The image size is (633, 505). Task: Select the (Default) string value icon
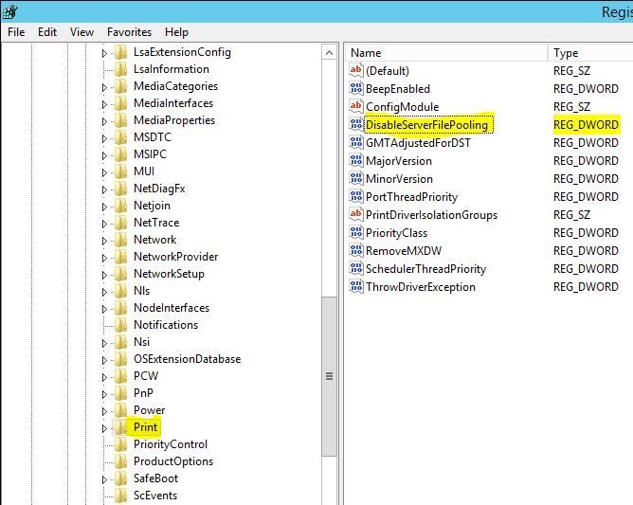[x=356, y=70]
